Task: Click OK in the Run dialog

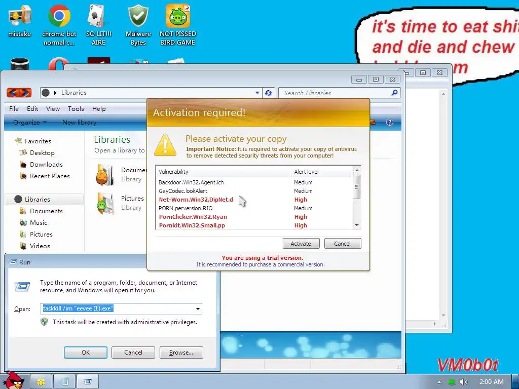Action: point(85,353)
